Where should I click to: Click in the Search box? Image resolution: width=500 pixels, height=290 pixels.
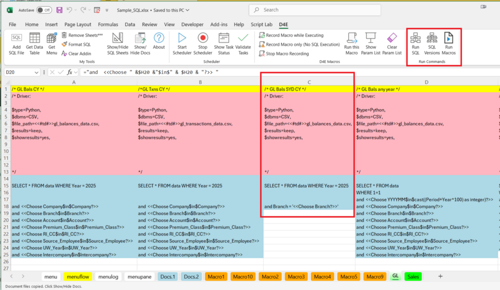click(x=314, y=10)
